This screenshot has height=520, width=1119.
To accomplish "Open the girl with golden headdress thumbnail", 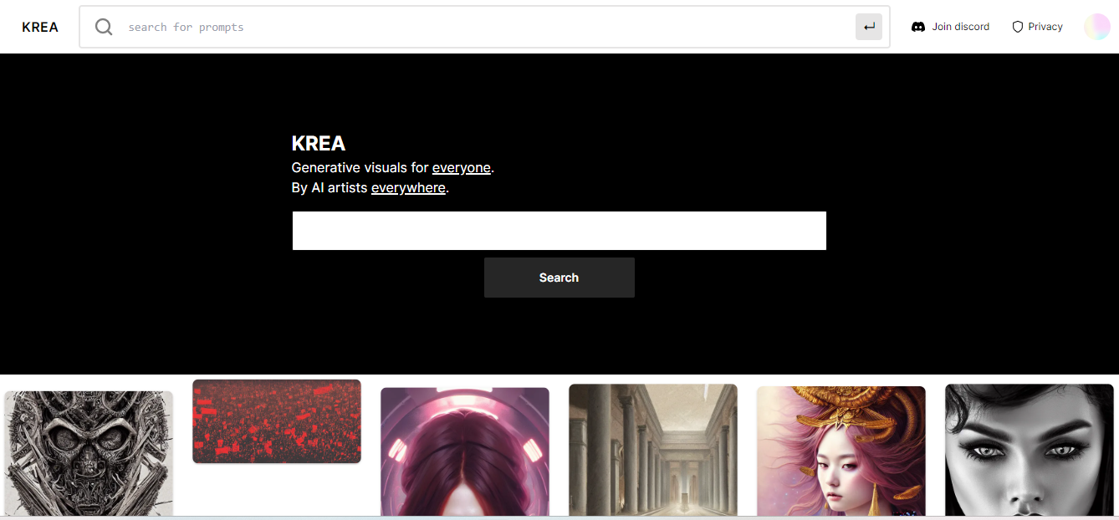I will pos(841,451).
